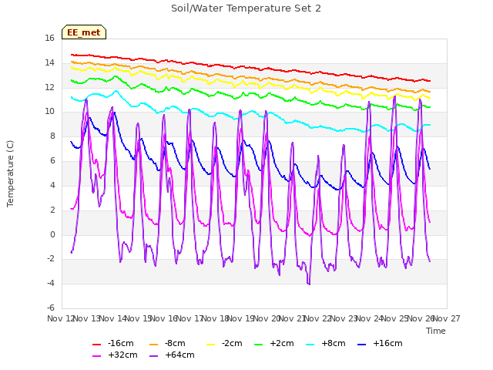Click the orange -8cm legend color marker
Image resolution: width=493 pixels, height=370 pixels.
tap(153, 345)
